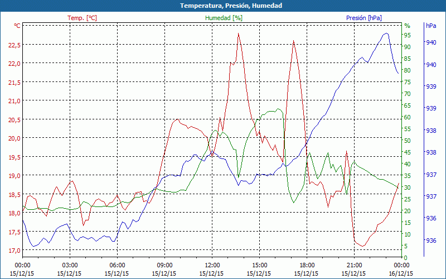The image size is (446, 279).
Task: Click the '09:00' time axis label
Action: 164,266
